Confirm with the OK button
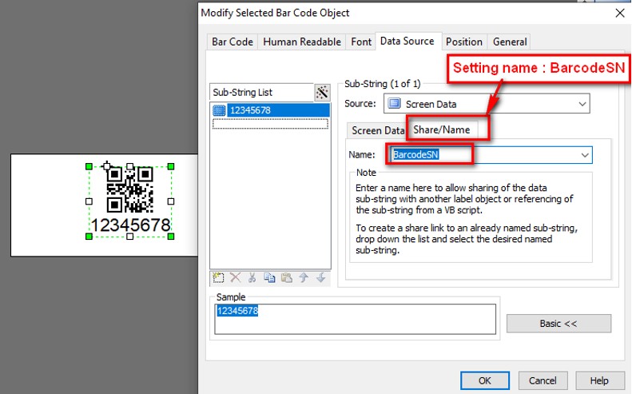Viewport: 632px width, 394px height. (x=485, y=380)
